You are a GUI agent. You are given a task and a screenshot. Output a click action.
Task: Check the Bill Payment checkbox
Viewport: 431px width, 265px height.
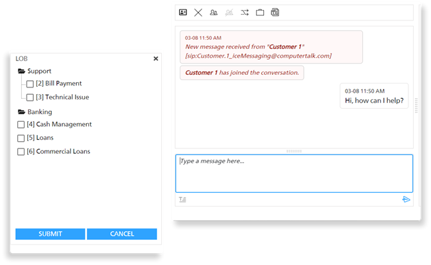(30, 84)
